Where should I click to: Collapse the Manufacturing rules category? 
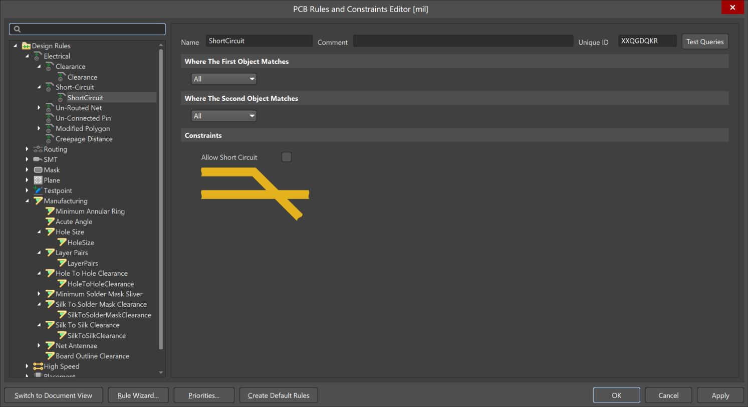(27, 201)
